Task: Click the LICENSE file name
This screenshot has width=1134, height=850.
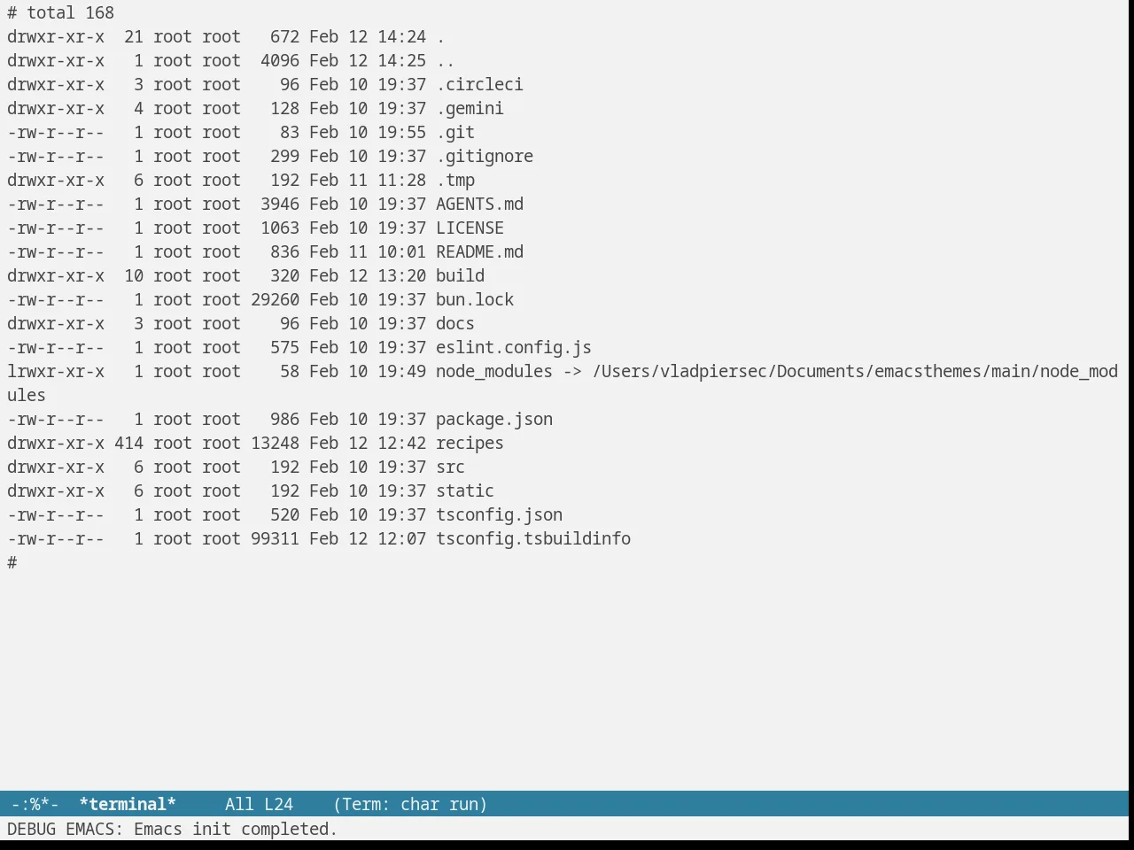Action: [470, 228]
